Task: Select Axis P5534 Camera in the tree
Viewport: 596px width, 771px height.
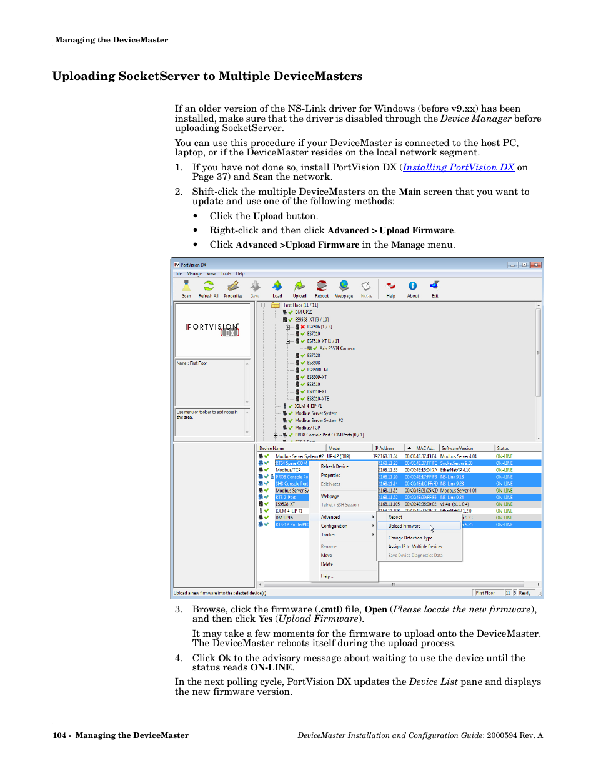Action: [x=337, y=348]
